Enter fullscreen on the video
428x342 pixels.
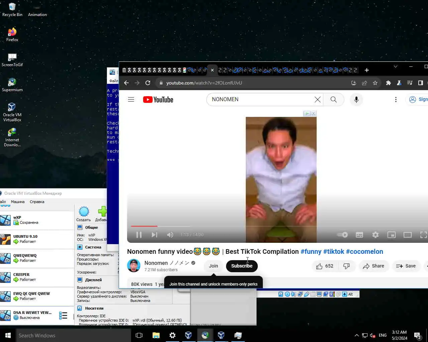coord(423,235)
